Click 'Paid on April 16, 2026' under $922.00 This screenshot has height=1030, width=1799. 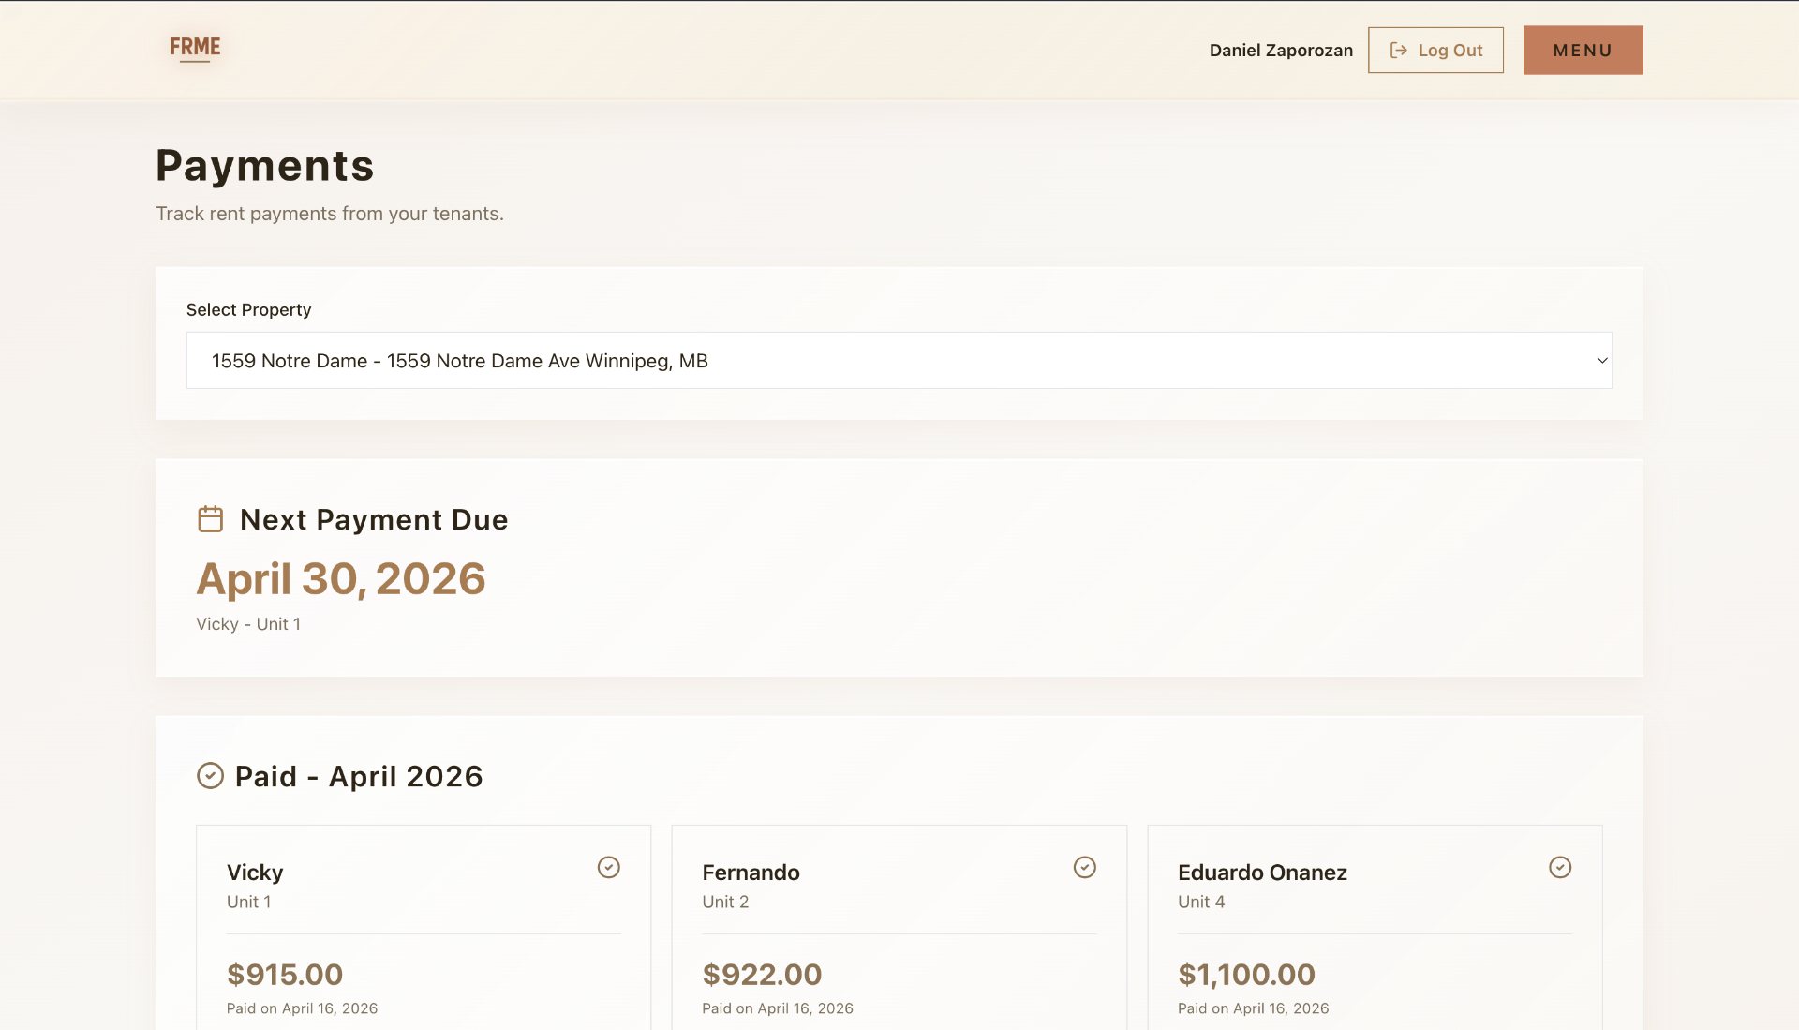pyautogui.click(x=778, y=1008)
